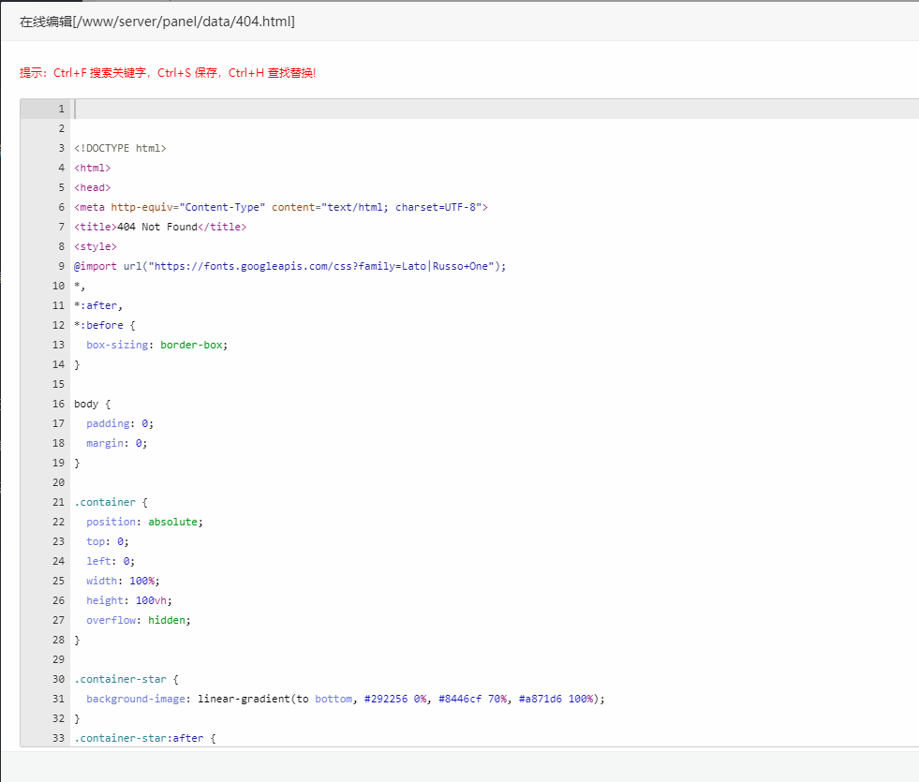The width and height of the screenshot is (919, 782).
Task: Click the .container-star { selector on line 30
Action: click(x=126, y=680)
